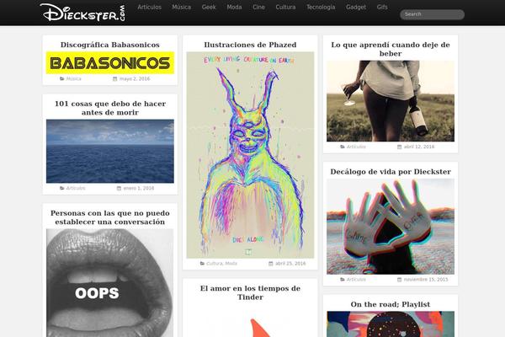This screenshot has width=505, height=337.
Task: Open the Tecnología menu item
Action: tap(321, 7)
